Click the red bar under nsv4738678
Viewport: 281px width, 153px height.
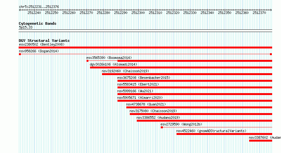pos(199,107)
